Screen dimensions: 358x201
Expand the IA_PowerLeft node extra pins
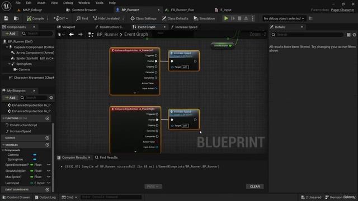pos(135,93)
